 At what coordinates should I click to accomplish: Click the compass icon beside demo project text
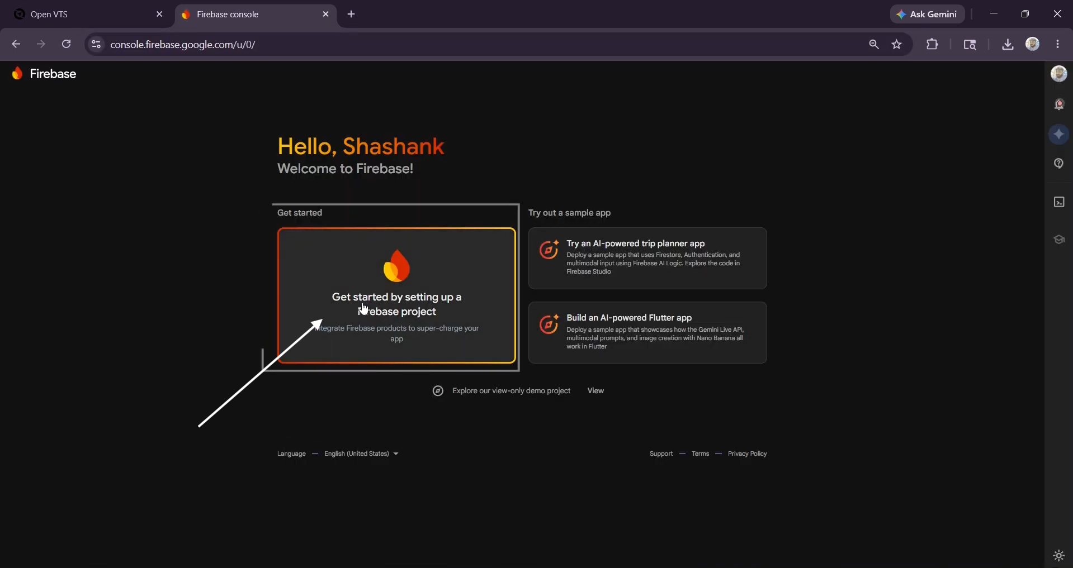(x=438, y=391)
